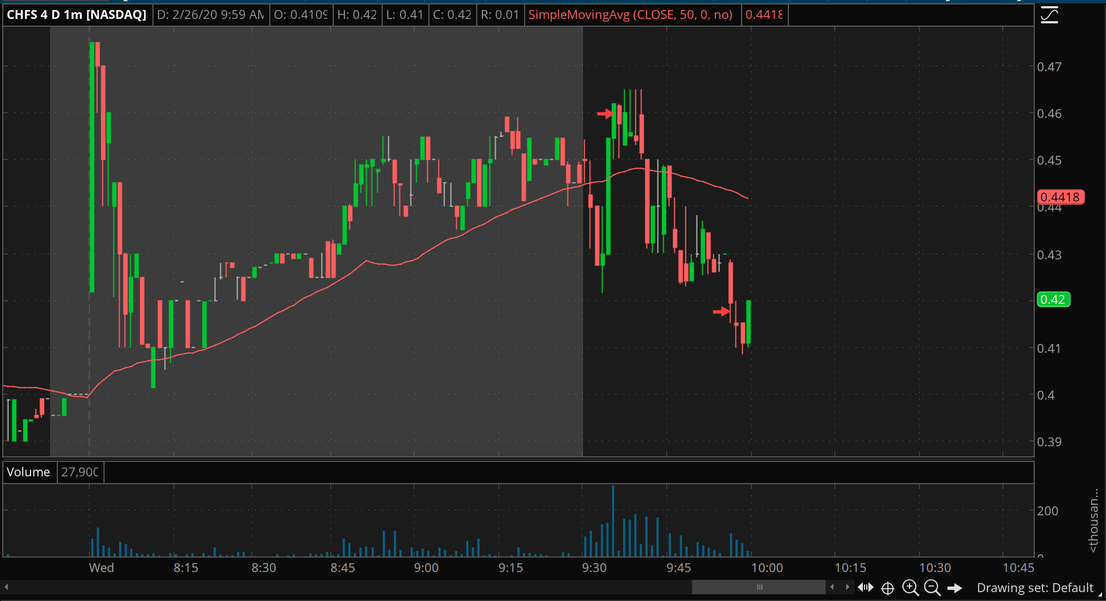This screenshot has height=601, width=1106.
Task: Click the horizontal chart scrollbar thumb
Action: [759, 587]
